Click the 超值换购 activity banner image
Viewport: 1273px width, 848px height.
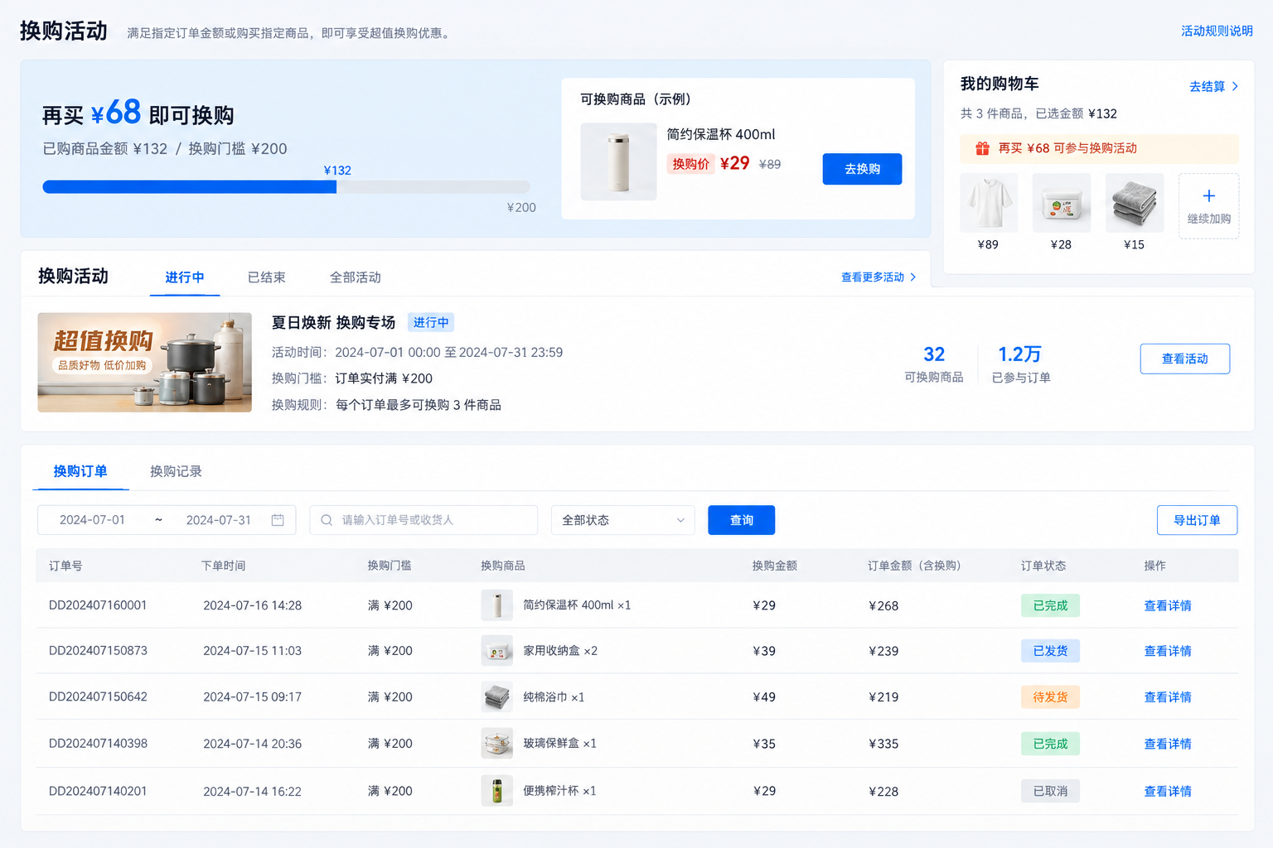tap(144, 362)
